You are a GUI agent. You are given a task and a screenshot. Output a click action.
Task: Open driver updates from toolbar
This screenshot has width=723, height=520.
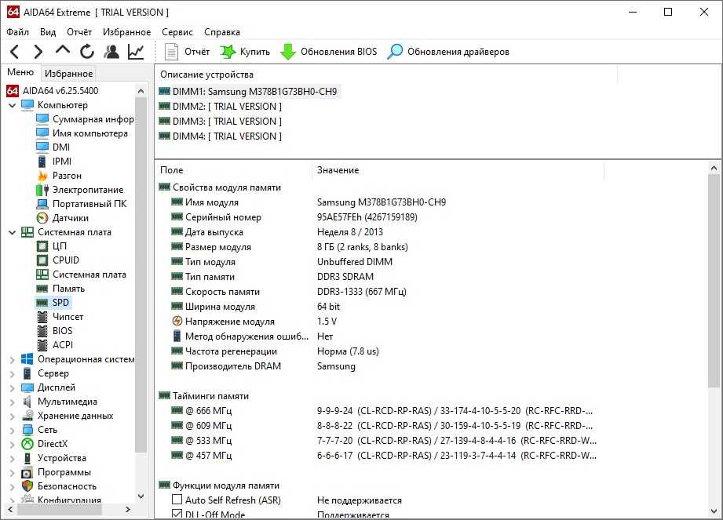click(448, 52)
